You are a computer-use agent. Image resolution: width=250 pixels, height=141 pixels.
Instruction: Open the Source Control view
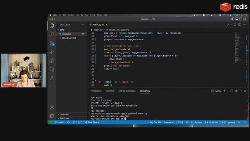click(52, 43)
